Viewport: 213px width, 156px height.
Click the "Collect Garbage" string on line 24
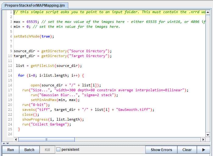(x=49, y=125)
